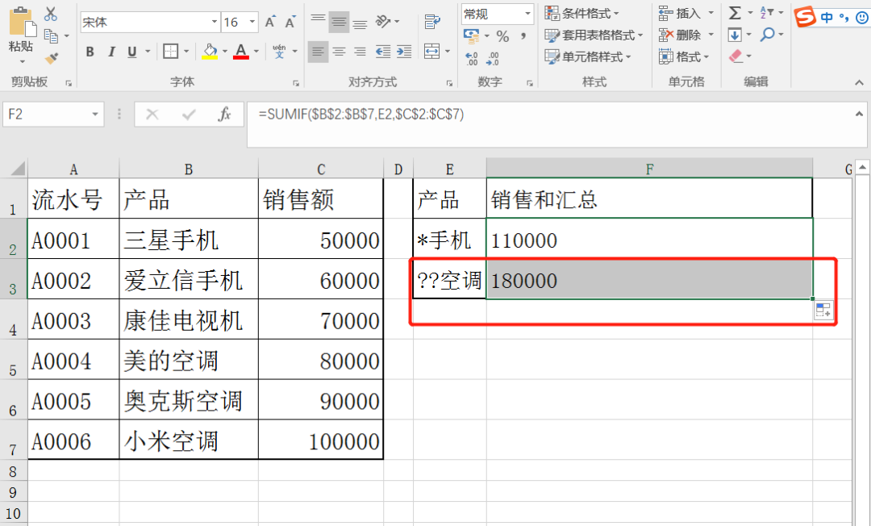Open 单元格样式 cell styles menu
The width and height of the screenshot is (871, 526).
coord(587,56)
